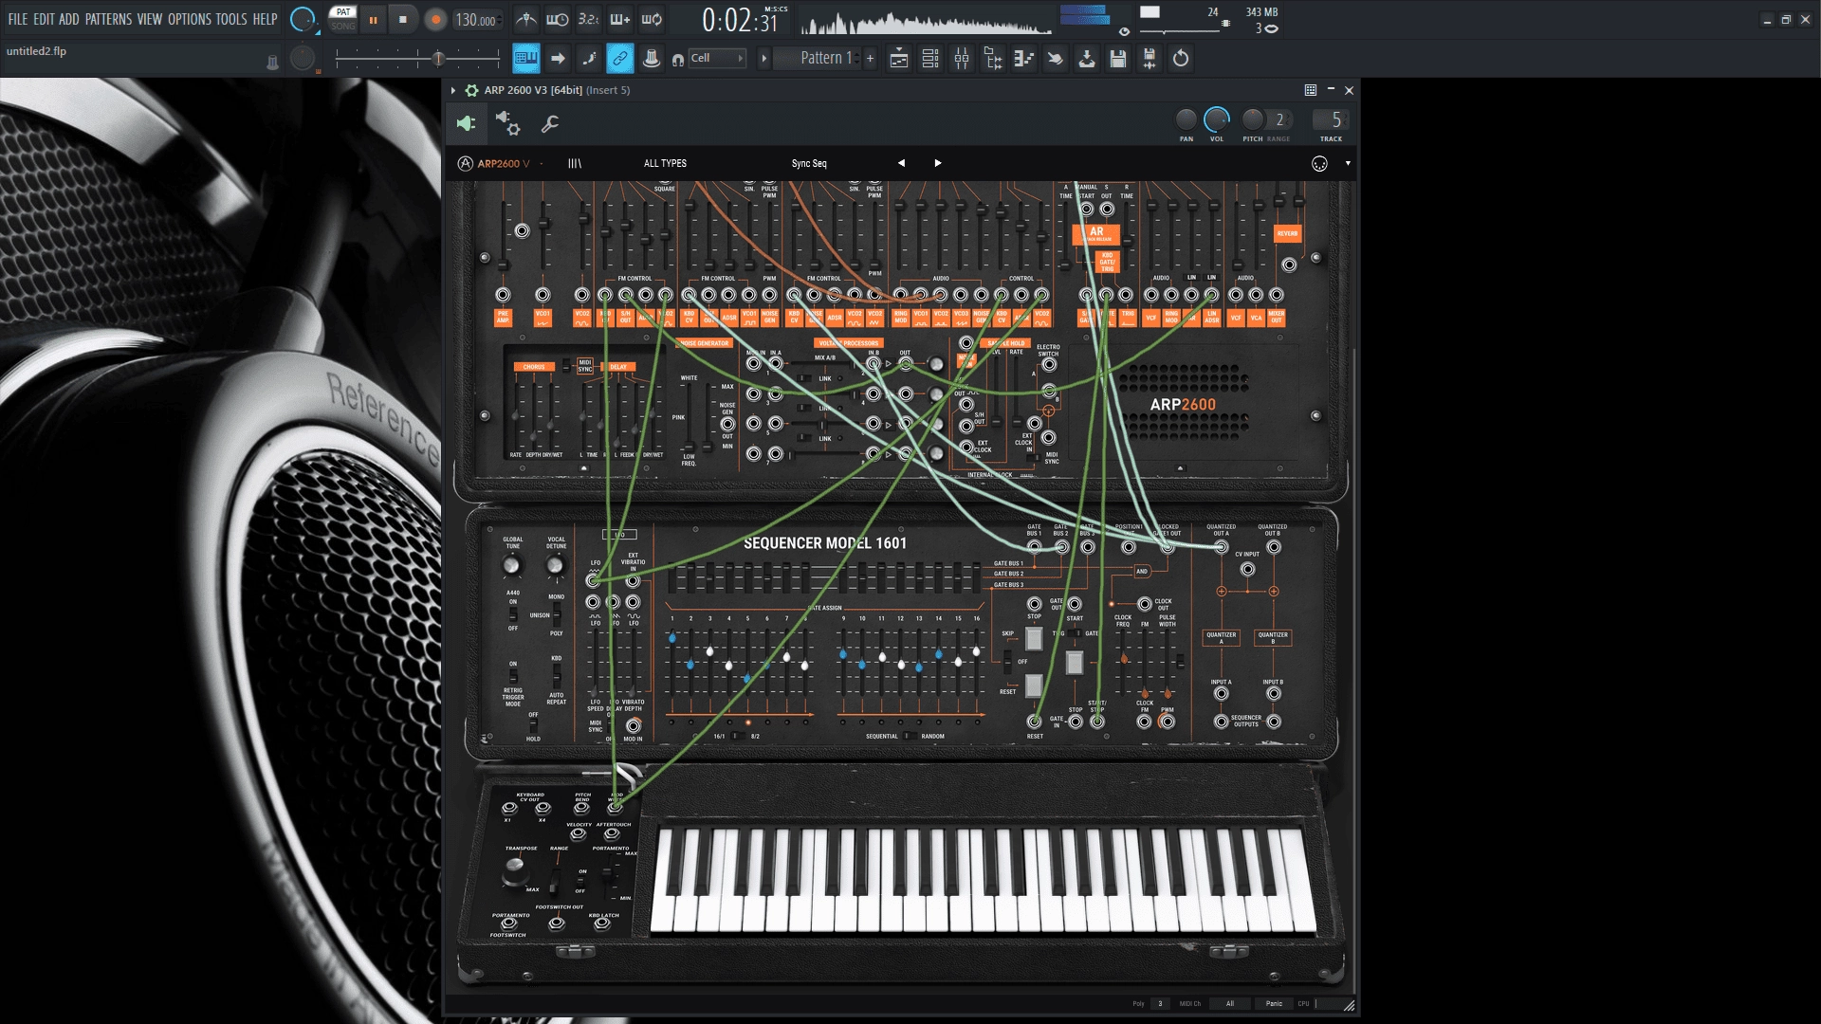Open plugin settings gear icon in ARP 2600
1821x1024 pixels.
[x=471, y=90]
